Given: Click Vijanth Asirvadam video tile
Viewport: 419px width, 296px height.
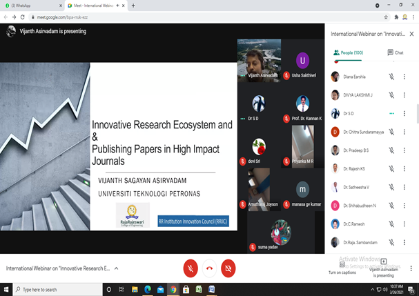Looking at the screenshot, I should coord(259,61).
